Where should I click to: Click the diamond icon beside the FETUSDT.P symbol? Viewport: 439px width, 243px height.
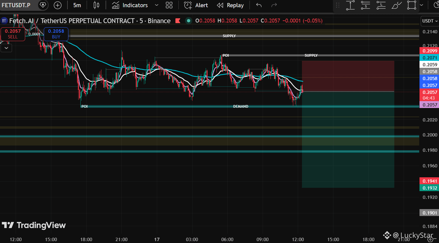[43, 5]
